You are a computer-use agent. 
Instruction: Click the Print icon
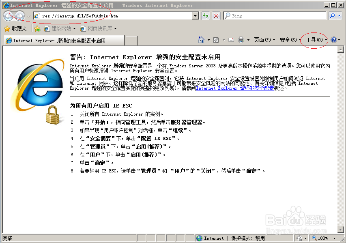click(x=241, y=40)
